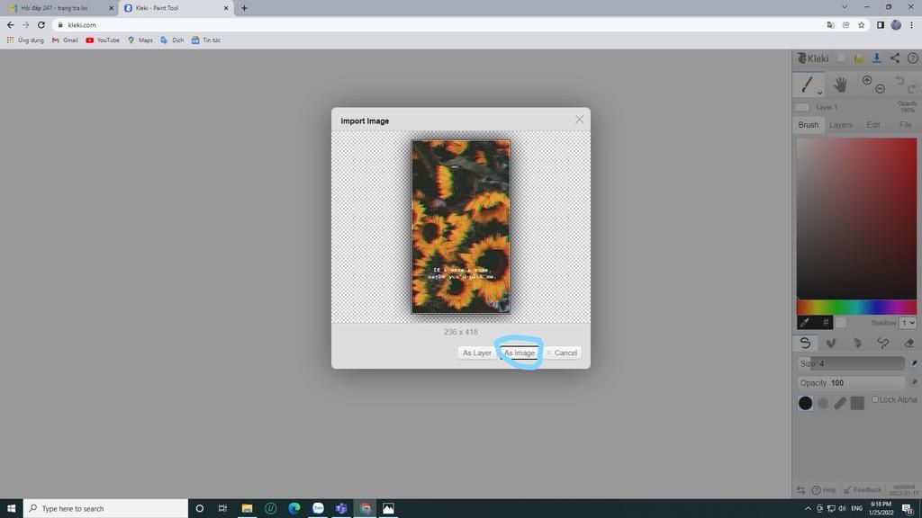Open the YouTube bookmark
This screenshot has width=922, height=518.
point(103,40)
